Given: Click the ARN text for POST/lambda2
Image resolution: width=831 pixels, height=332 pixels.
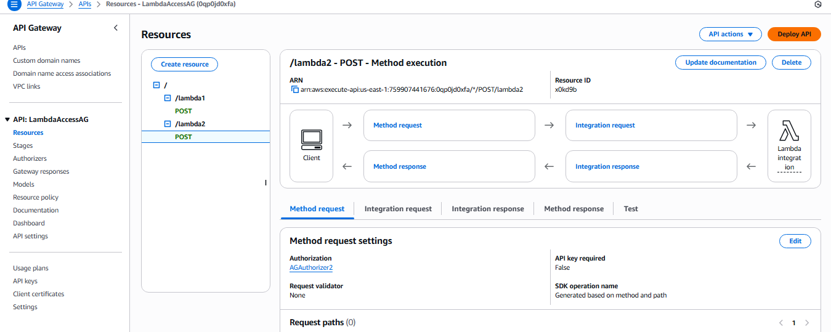Looking at the screenshot, I should [411, 89].
